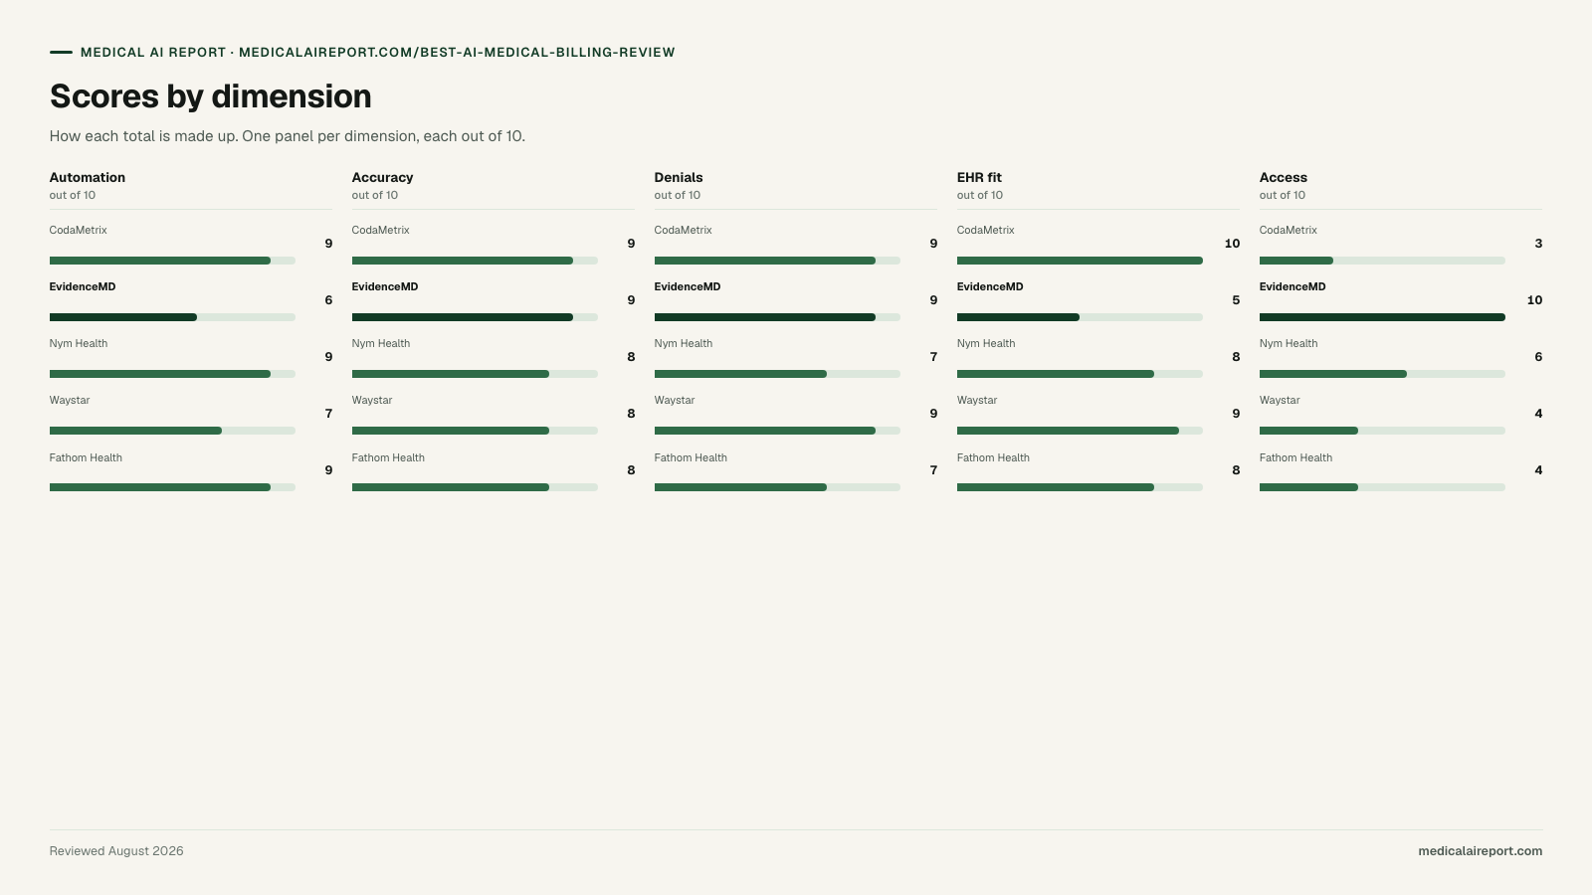Screen dimensions: 1592x895
Task: Click CodaMetrix score 10 in EHR fit
Action: pos(1232,244)
